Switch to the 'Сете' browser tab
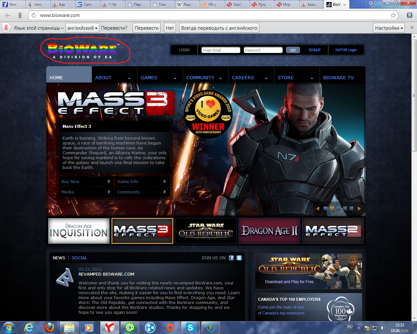The image size is (417, 334). pos(87,5)
